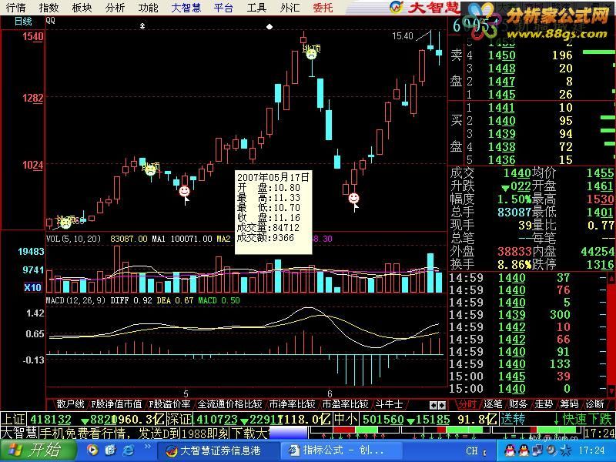The width and height of the screenshot is (616, 462).
Task: Click the 中小 index label in status bar
Action: (345, 419)
